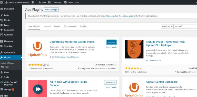The width and height of the screenshot is (197, 97).
Task: Click '2+ Million Active Installations' text
Action: (x=41, y=68)
